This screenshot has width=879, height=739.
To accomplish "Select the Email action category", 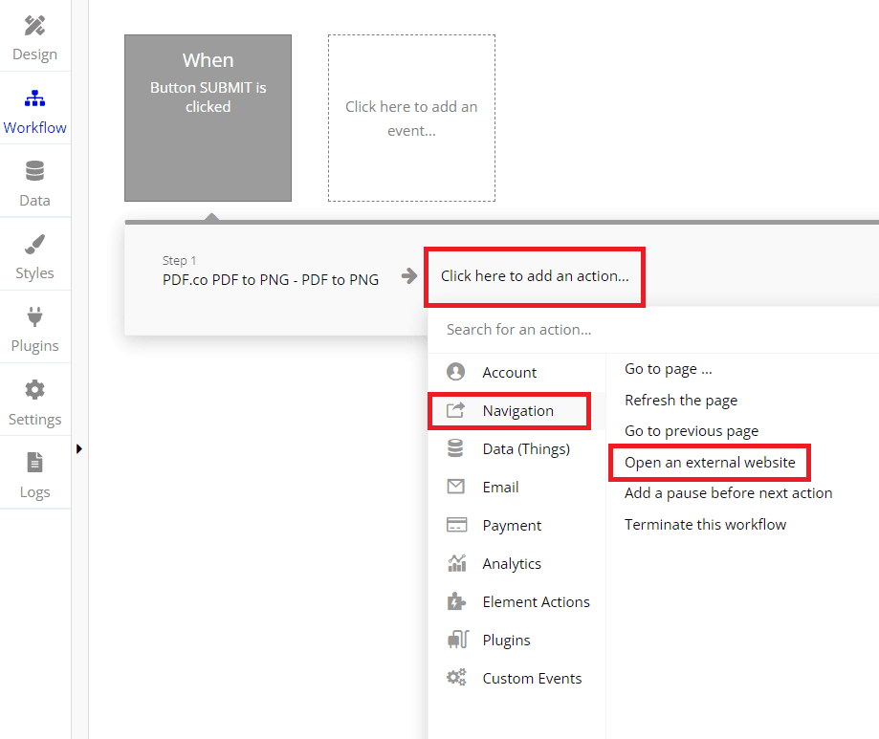I will pyautogui.click(x=500, y=488).
